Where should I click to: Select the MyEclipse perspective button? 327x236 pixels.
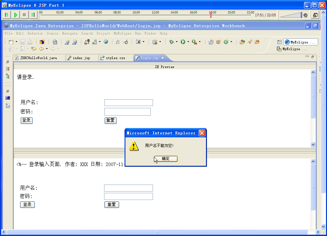pyautogui.click(x=300, y=42)
